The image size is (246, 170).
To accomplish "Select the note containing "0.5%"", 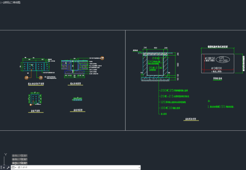I will pyautogui.click(x=221, y=107).
